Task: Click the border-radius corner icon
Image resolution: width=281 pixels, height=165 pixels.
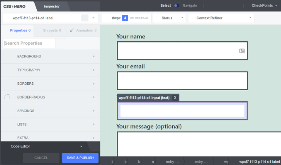Action: click(x=7, y=97)
